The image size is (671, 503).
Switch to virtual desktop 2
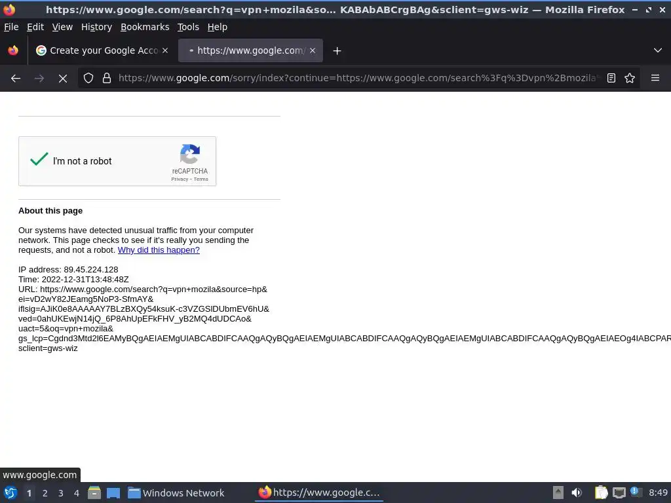tap(45, 493)
